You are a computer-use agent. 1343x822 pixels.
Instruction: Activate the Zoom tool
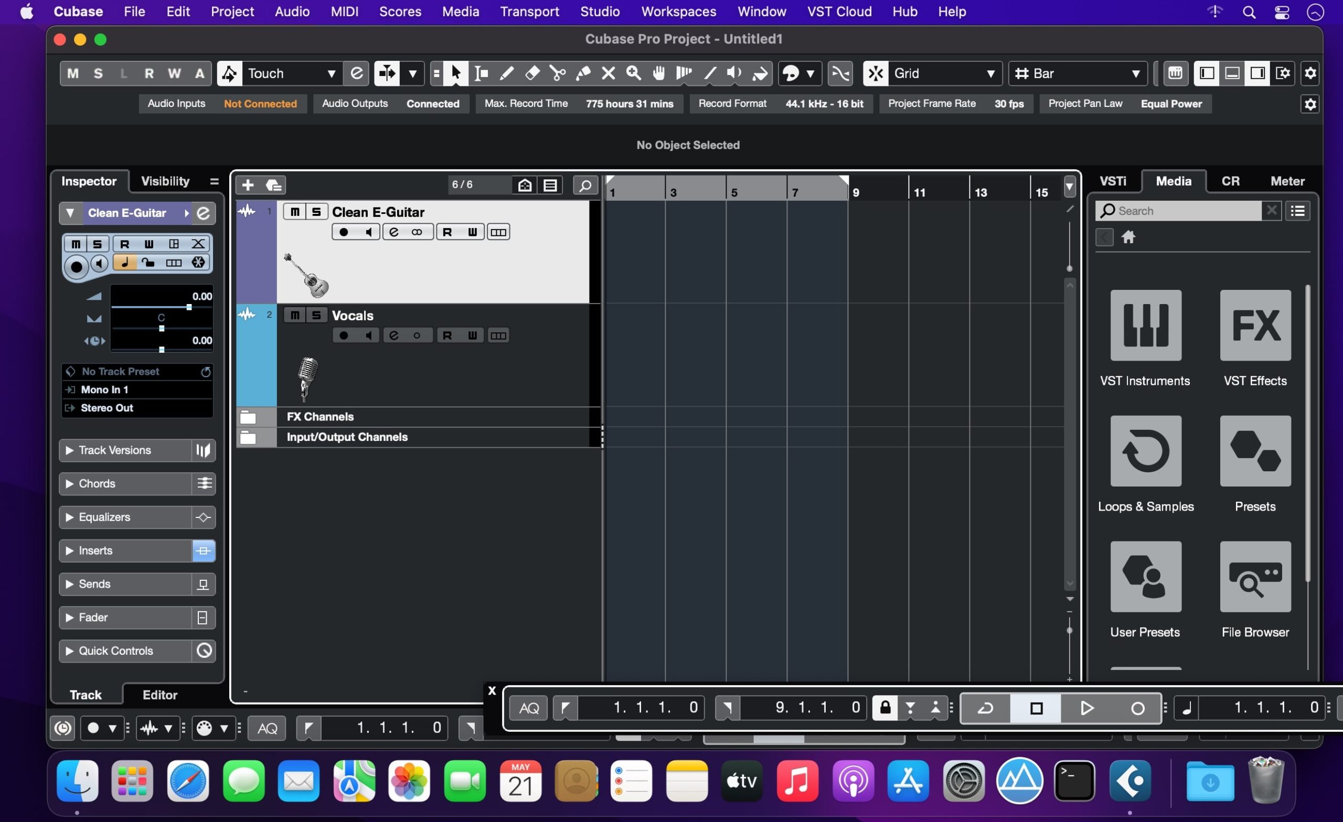[632, 73]
